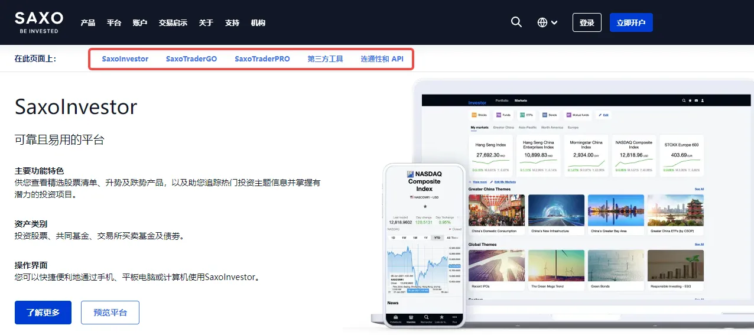Open the Recent IPOs theme thumbnail

[x=496, y=266]
